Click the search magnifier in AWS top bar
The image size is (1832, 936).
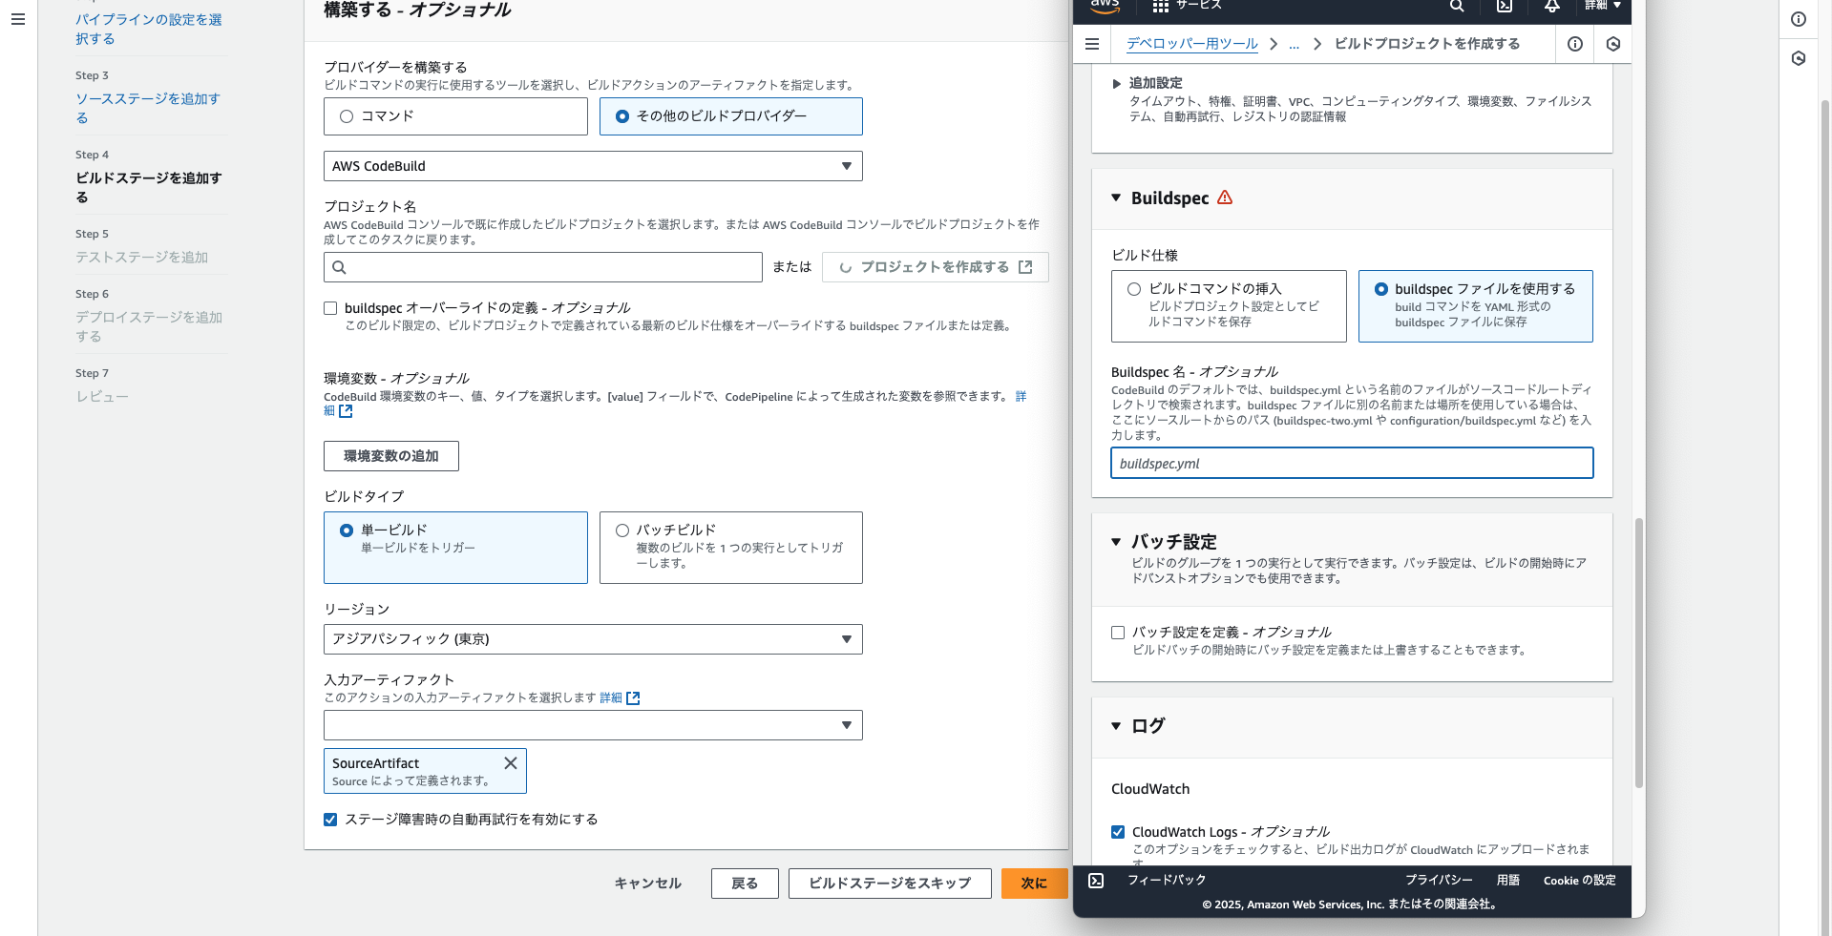(x=1456, y=7)
